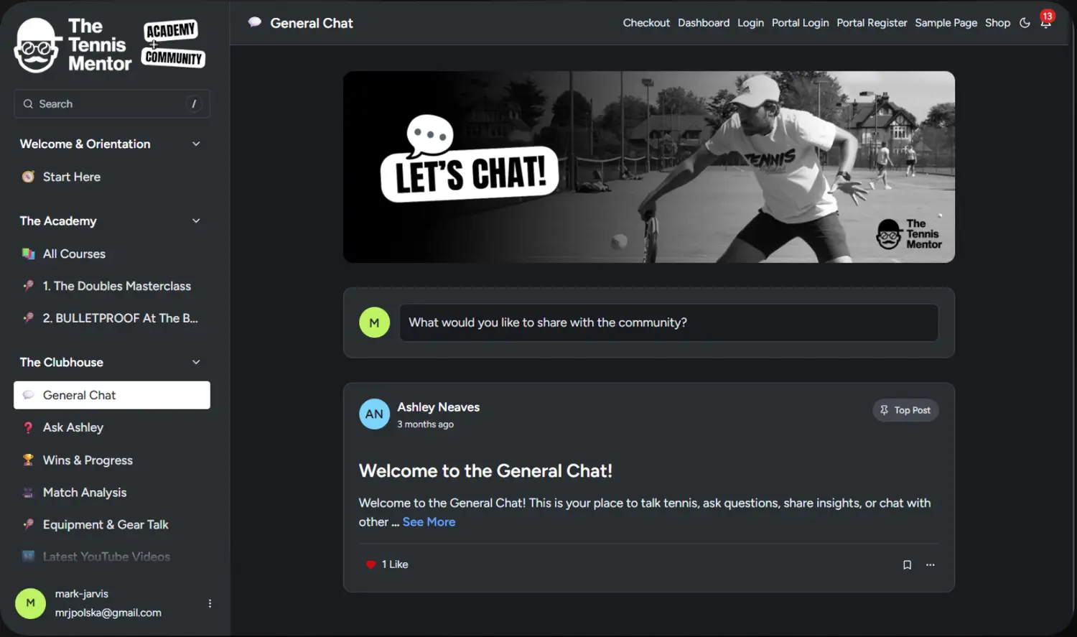
Task: Click the sidebar Search field
Action: [112, 104]
